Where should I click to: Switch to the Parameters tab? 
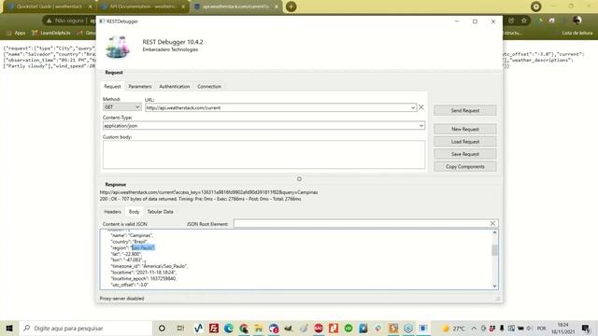tap(140, 87)
